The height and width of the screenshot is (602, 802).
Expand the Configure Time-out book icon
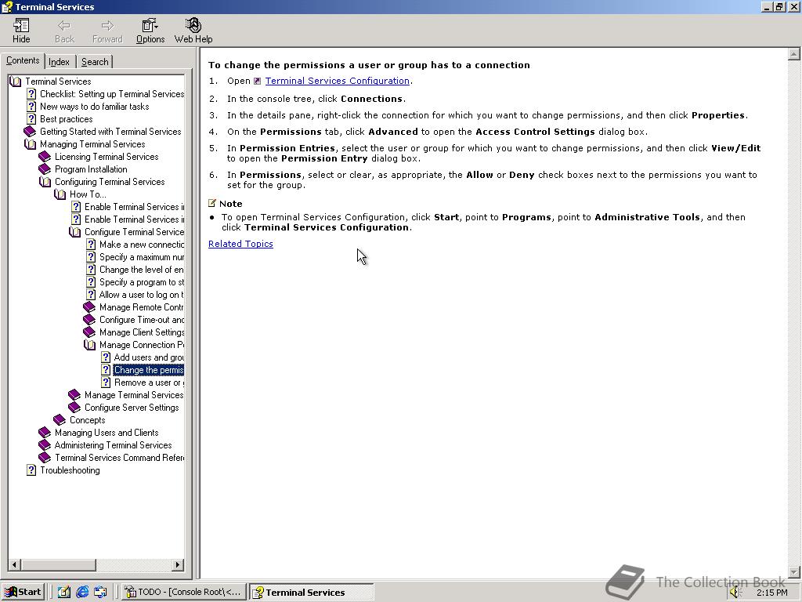click(x=89, y=320)
